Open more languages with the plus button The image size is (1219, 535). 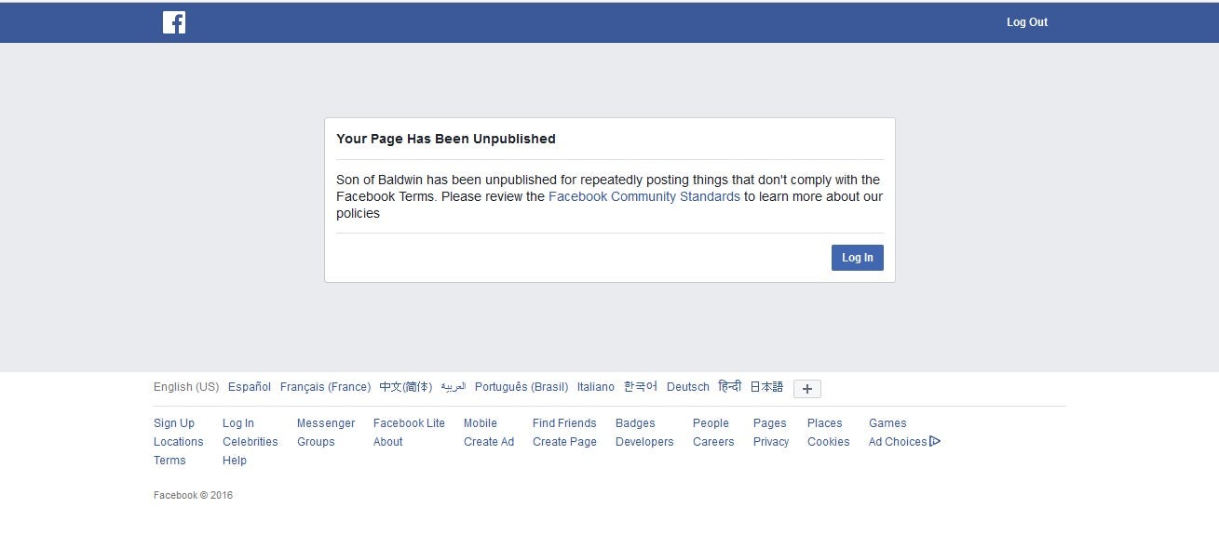[807, 389]
